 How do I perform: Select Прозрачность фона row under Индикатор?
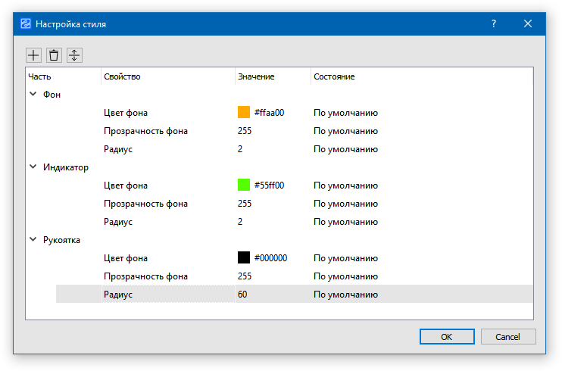(145, 204)
